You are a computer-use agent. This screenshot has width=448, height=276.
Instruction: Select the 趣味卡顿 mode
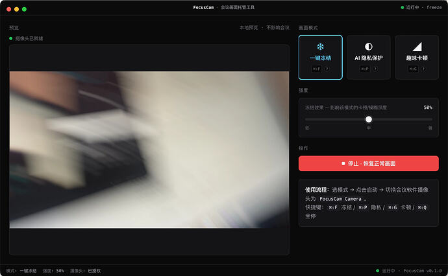[417, 57]
